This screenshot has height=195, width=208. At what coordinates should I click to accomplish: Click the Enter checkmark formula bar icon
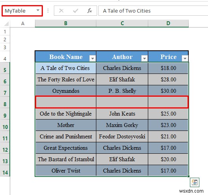click(x=75, y=11)
